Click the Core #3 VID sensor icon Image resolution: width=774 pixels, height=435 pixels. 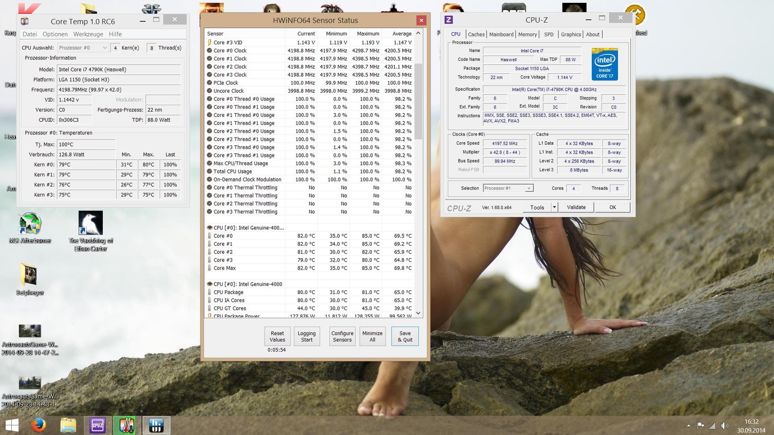tap(209, 42)
